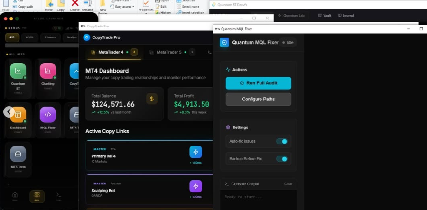Switch to MetaTrader 4 tab
Viewport: 427px width, 210px height.
[114, 52]
